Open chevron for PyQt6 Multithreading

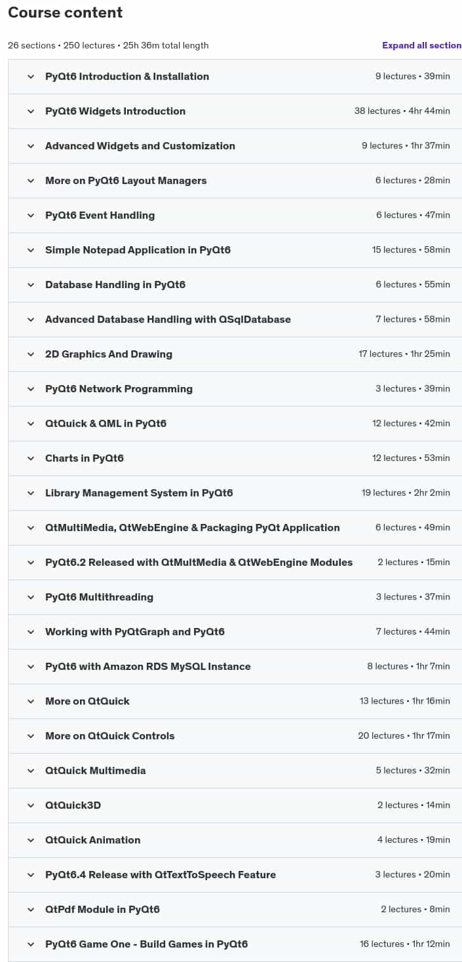[x=30, y=597]
